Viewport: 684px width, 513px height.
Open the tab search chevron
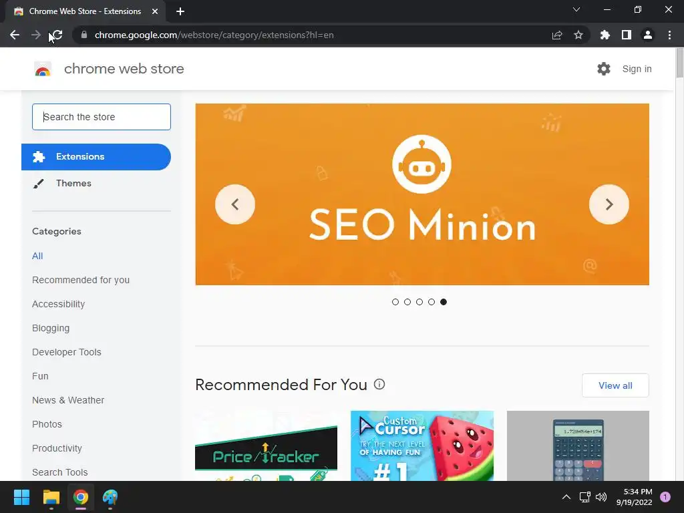tap(576, 9)
